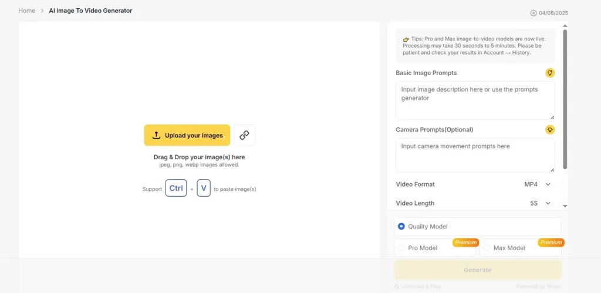Click the Premium badge on Max Model
601x293 pixels.
pos(551,243)
